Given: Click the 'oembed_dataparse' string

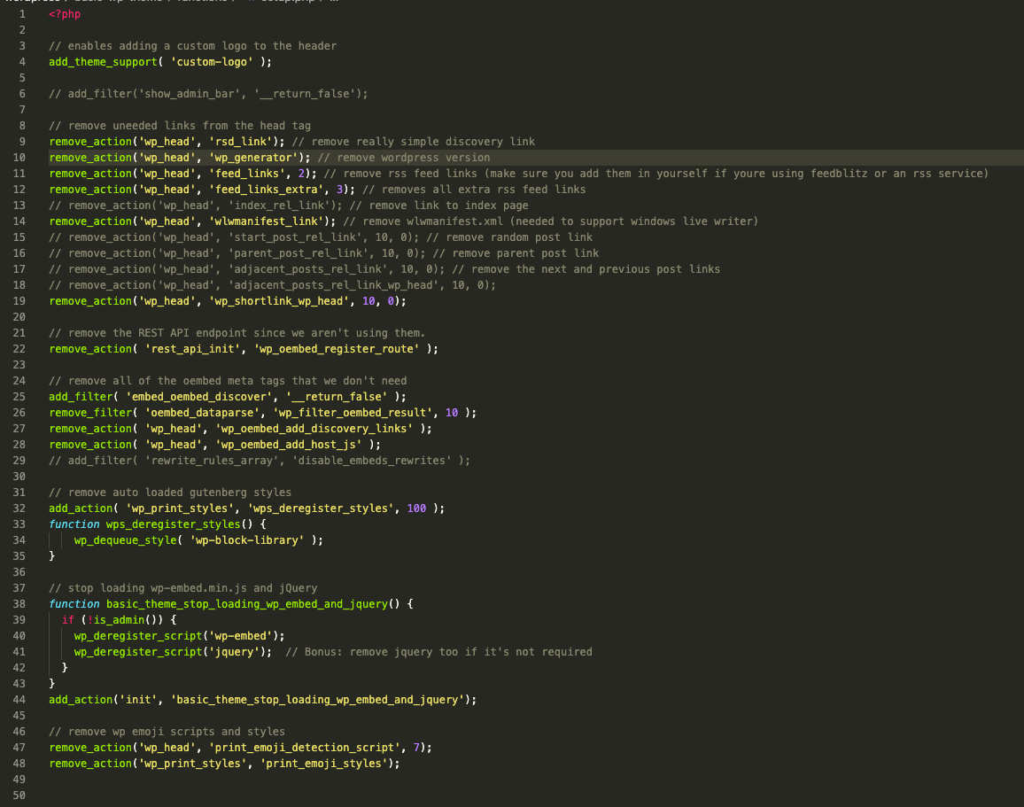Looking at the screenshot, I should point(203,413).
